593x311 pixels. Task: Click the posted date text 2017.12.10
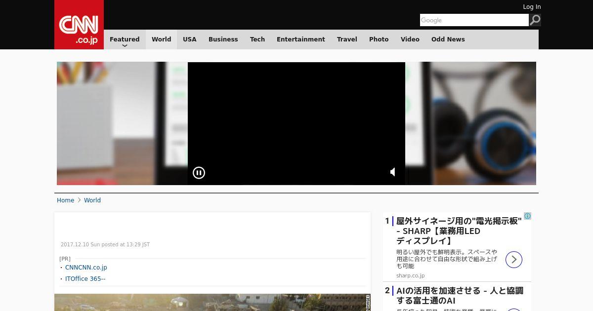coord(105,245)
